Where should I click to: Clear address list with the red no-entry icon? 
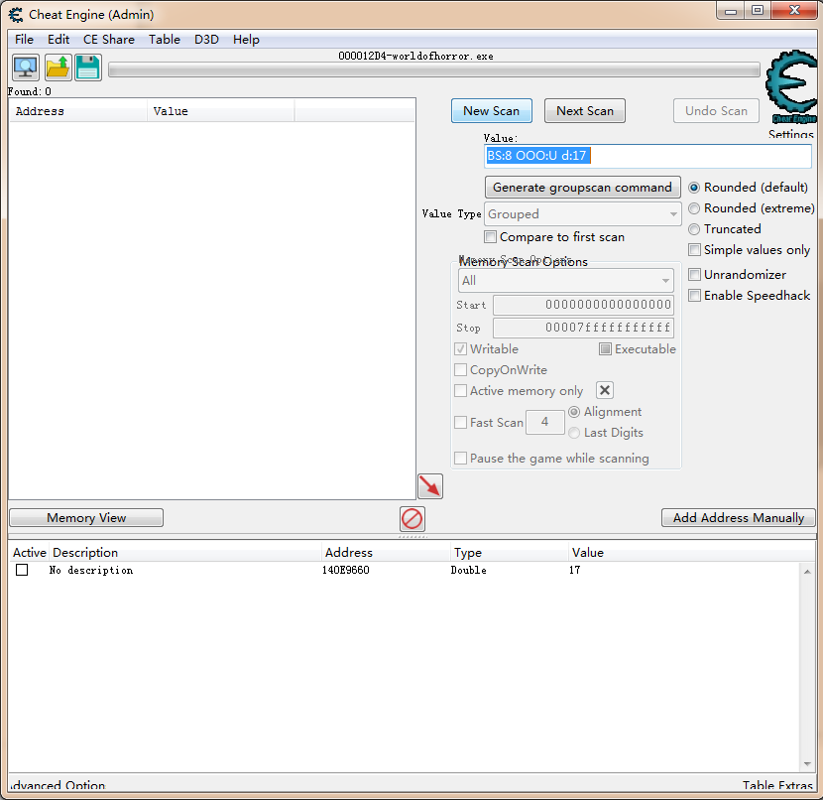pyautogui.click(x=412, y=519)
